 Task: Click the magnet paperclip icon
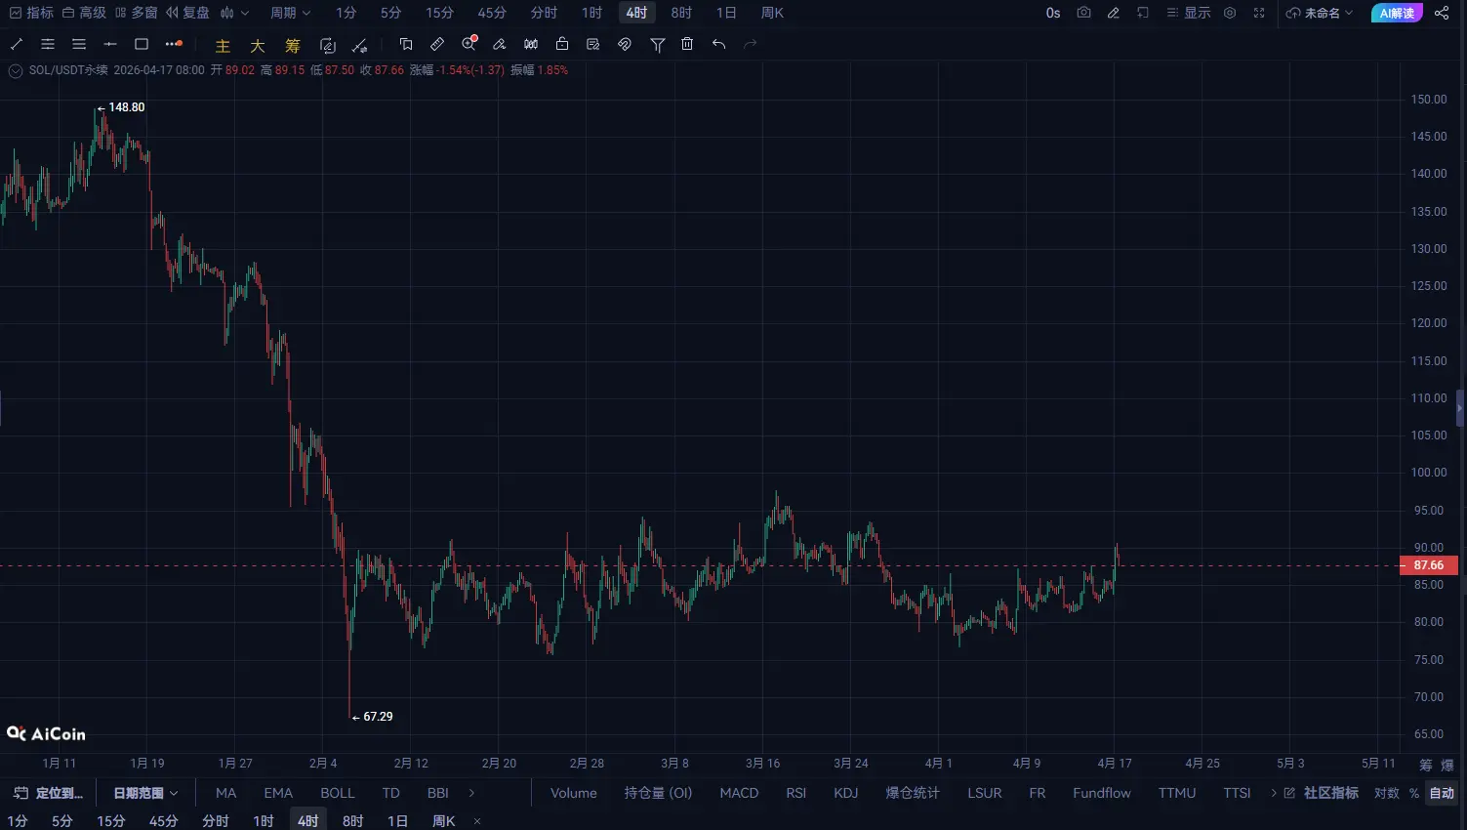click(x=625, y=44)
